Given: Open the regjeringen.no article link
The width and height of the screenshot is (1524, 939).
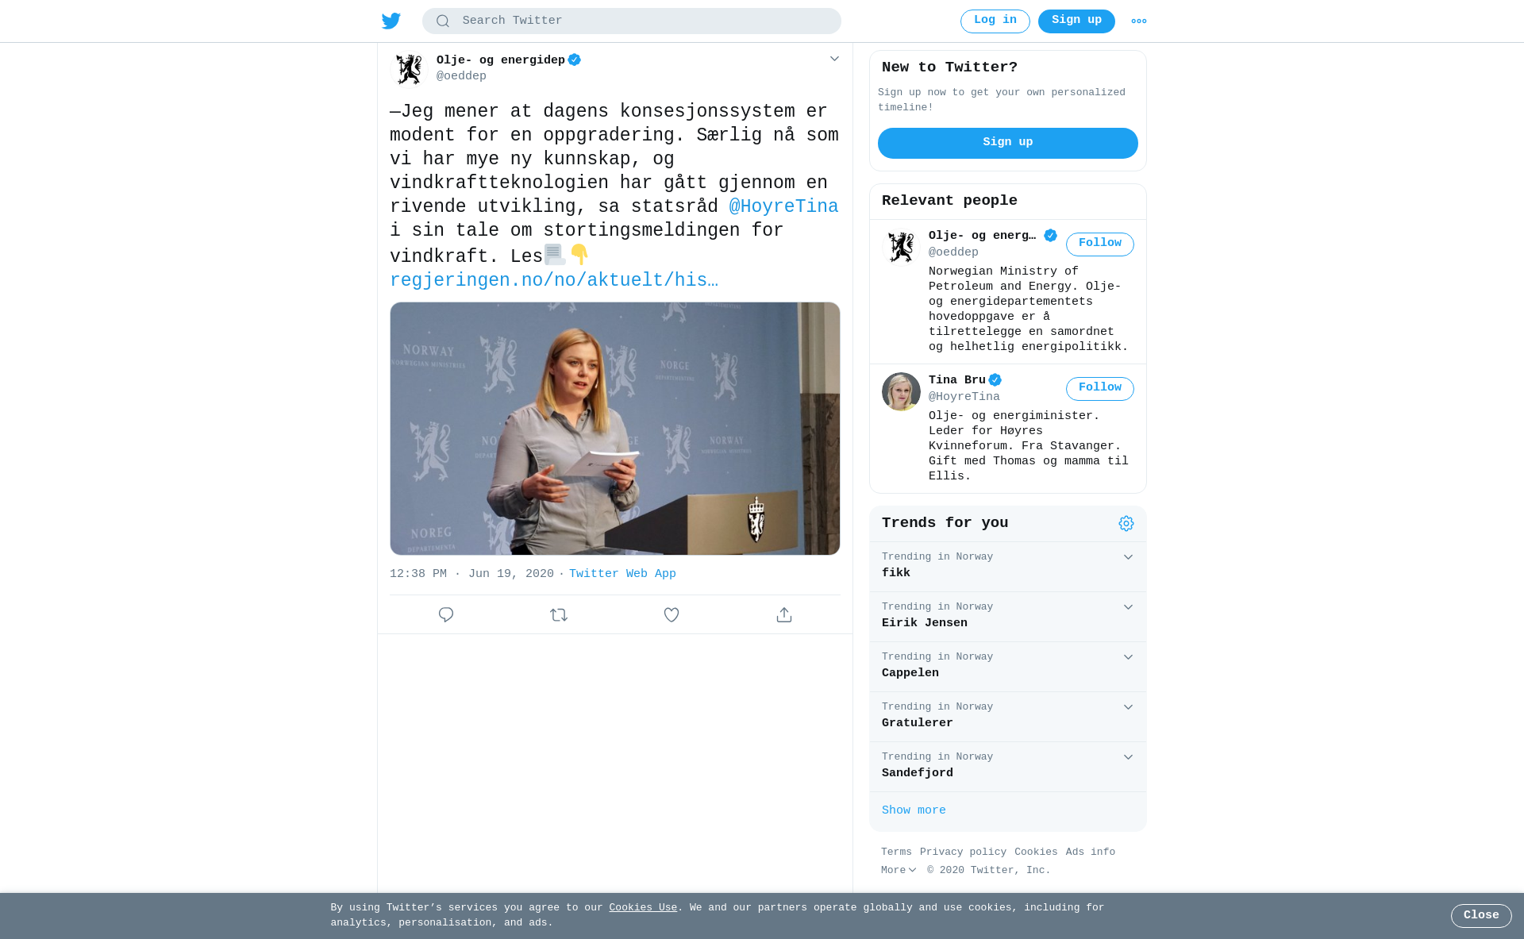Looking at the screenshot, I should pos(554,281).
